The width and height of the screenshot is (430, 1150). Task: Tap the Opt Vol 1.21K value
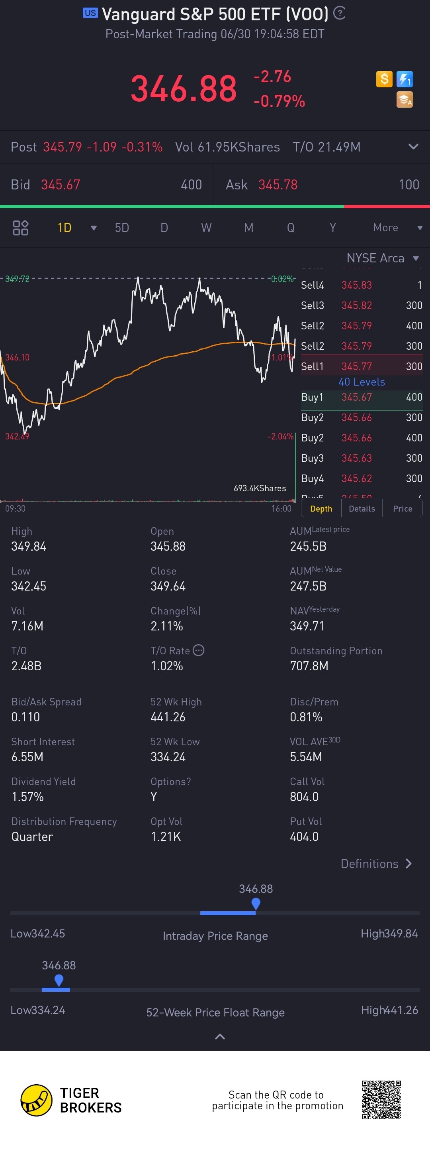[x=166, y=836]
